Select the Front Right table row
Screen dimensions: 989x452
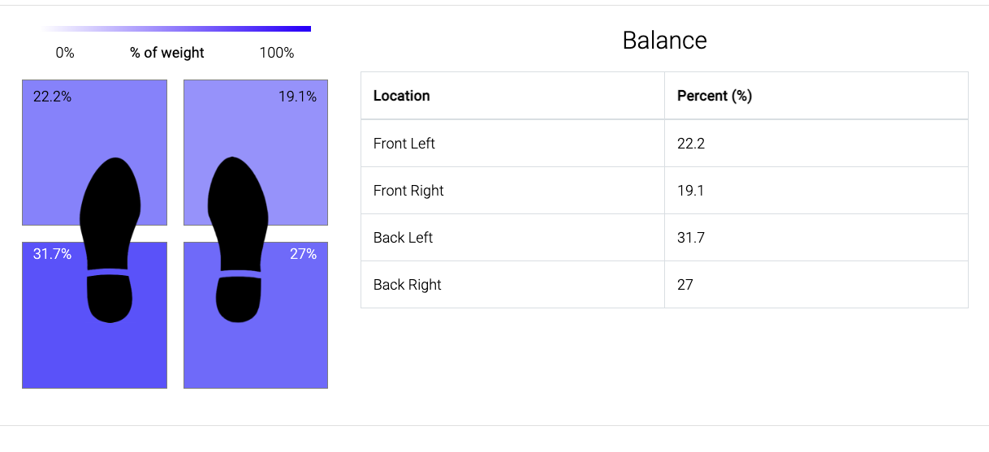[664, 191]
